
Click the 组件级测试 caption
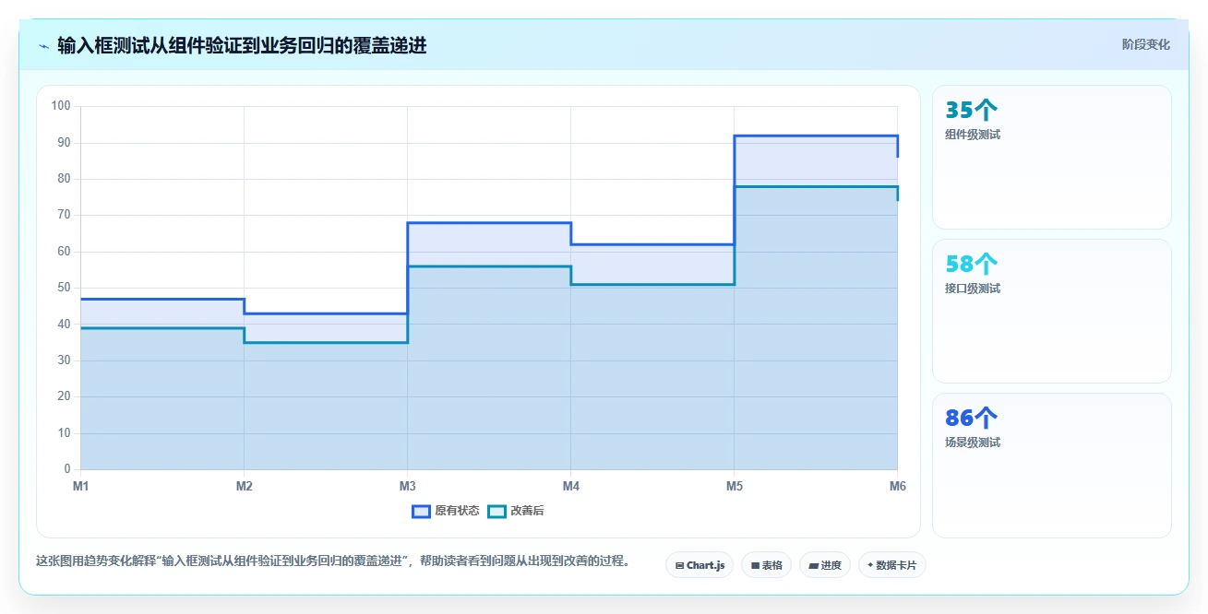click(x=973, y=135)
